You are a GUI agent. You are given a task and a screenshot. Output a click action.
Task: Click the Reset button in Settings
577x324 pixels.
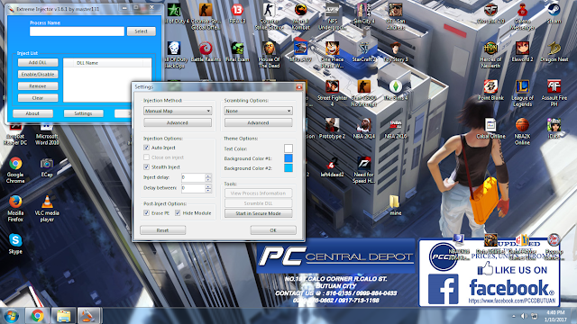[x=162, y=230]
